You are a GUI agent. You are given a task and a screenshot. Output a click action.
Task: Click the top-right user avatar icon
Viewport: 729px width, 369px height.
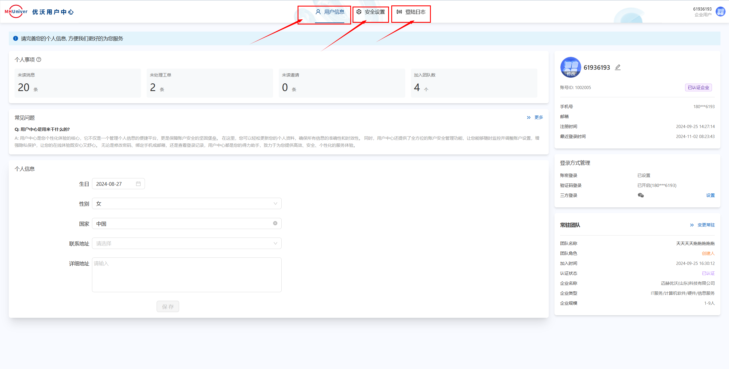[720, 12]
